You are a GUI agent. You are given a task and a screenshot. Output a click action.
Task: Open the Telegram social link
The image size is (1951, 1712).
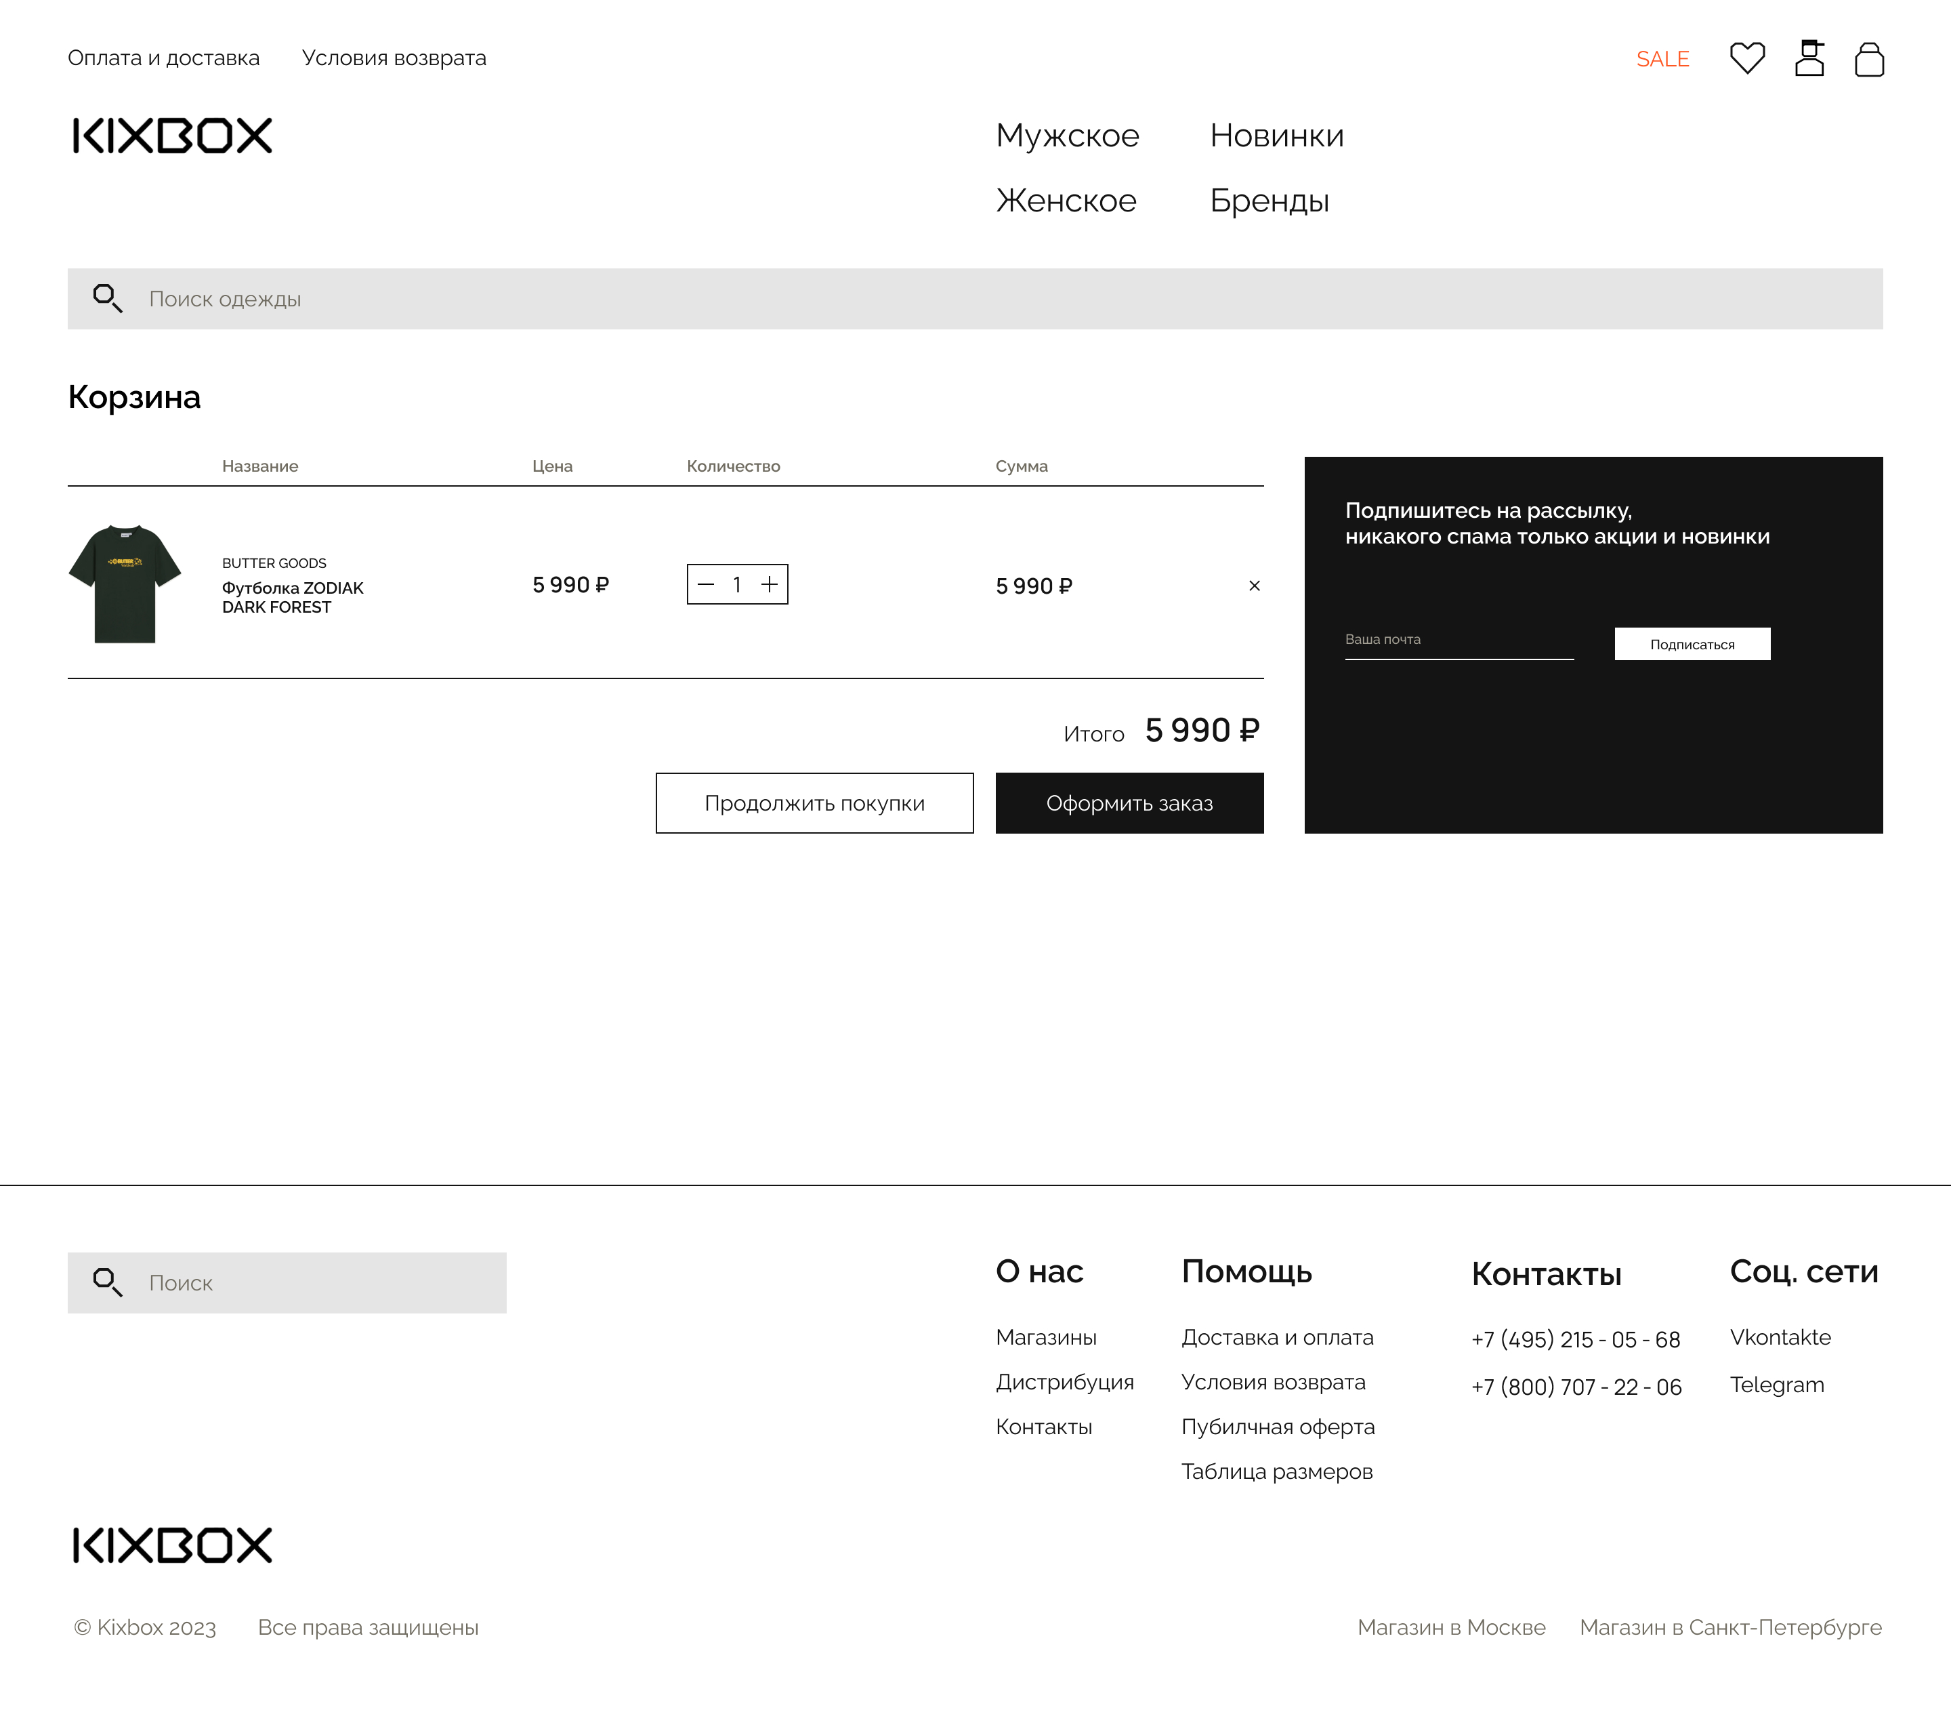tap(1776, 1385)
